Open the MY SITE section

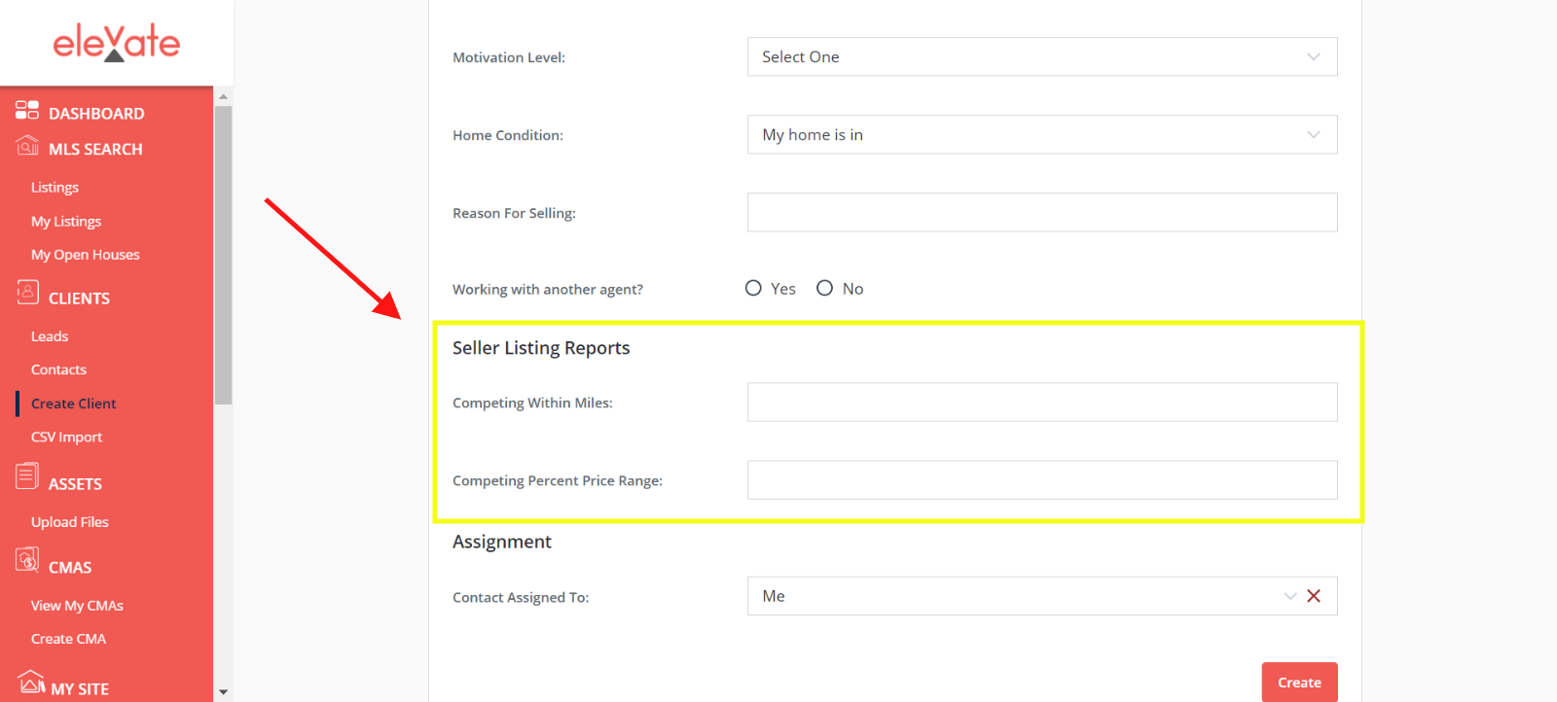click(80, 689)
